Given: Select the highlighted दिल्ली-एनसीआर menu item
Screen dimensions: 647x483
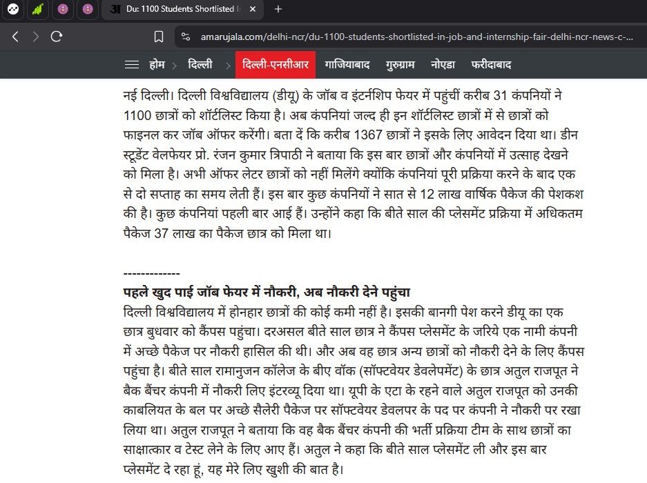Looking at the screenshot, I should pyautogui.click(x=275, y=65).
